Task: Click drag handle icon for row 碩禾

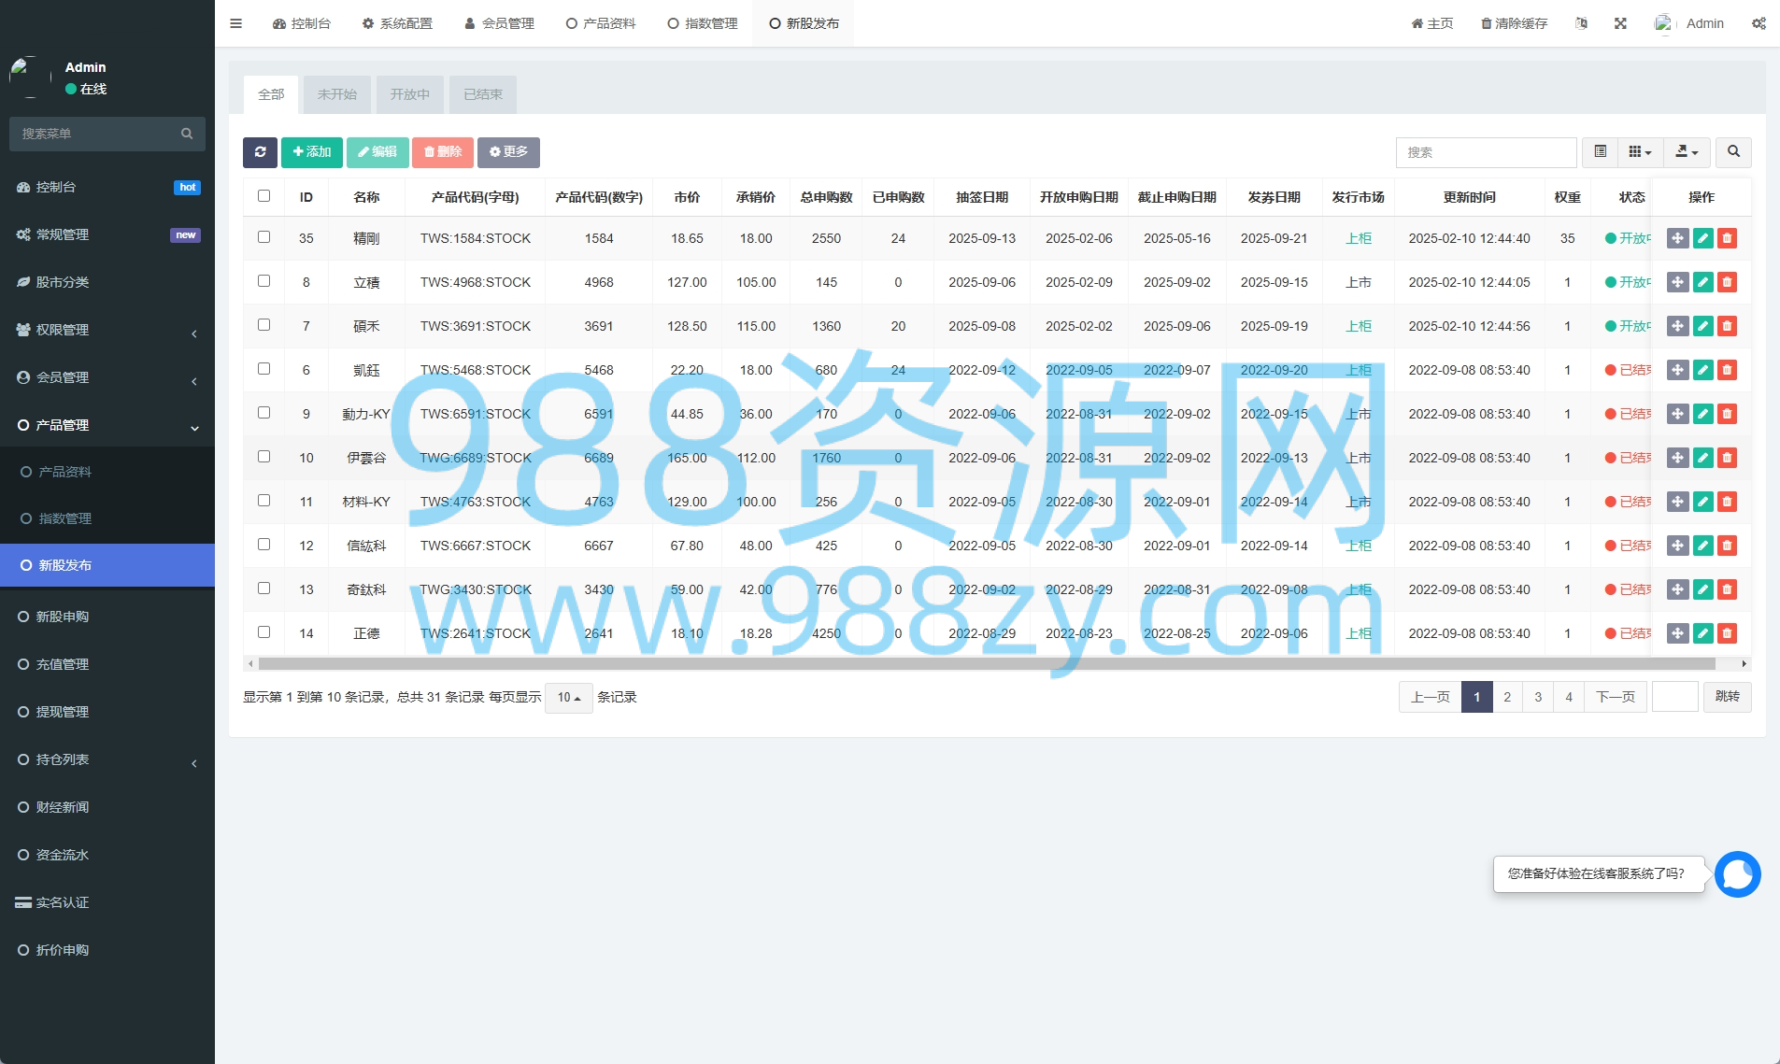Action: click(1677, 326)
